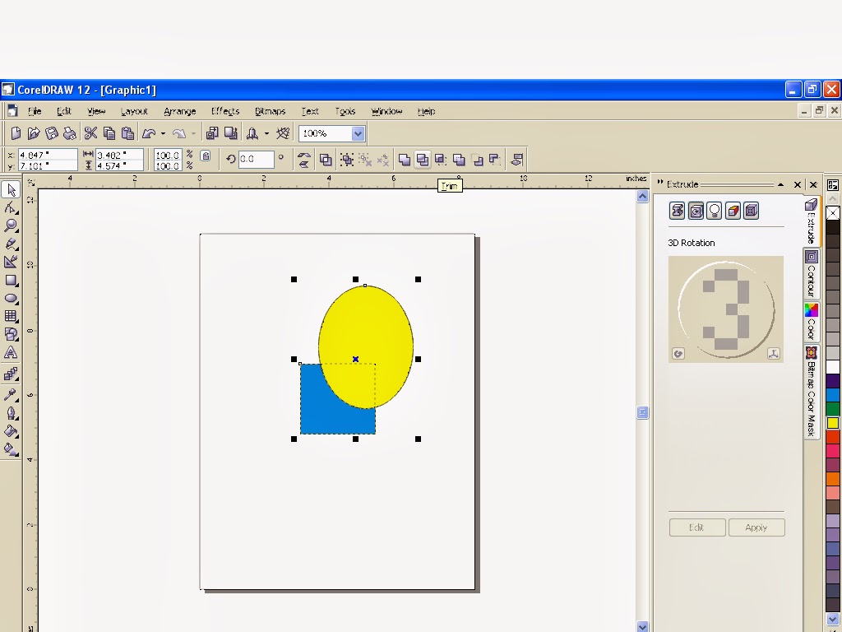Pick the blue palette swatch
The height and width of the screenshot is (632, 842).
click(x=833, y=394)
